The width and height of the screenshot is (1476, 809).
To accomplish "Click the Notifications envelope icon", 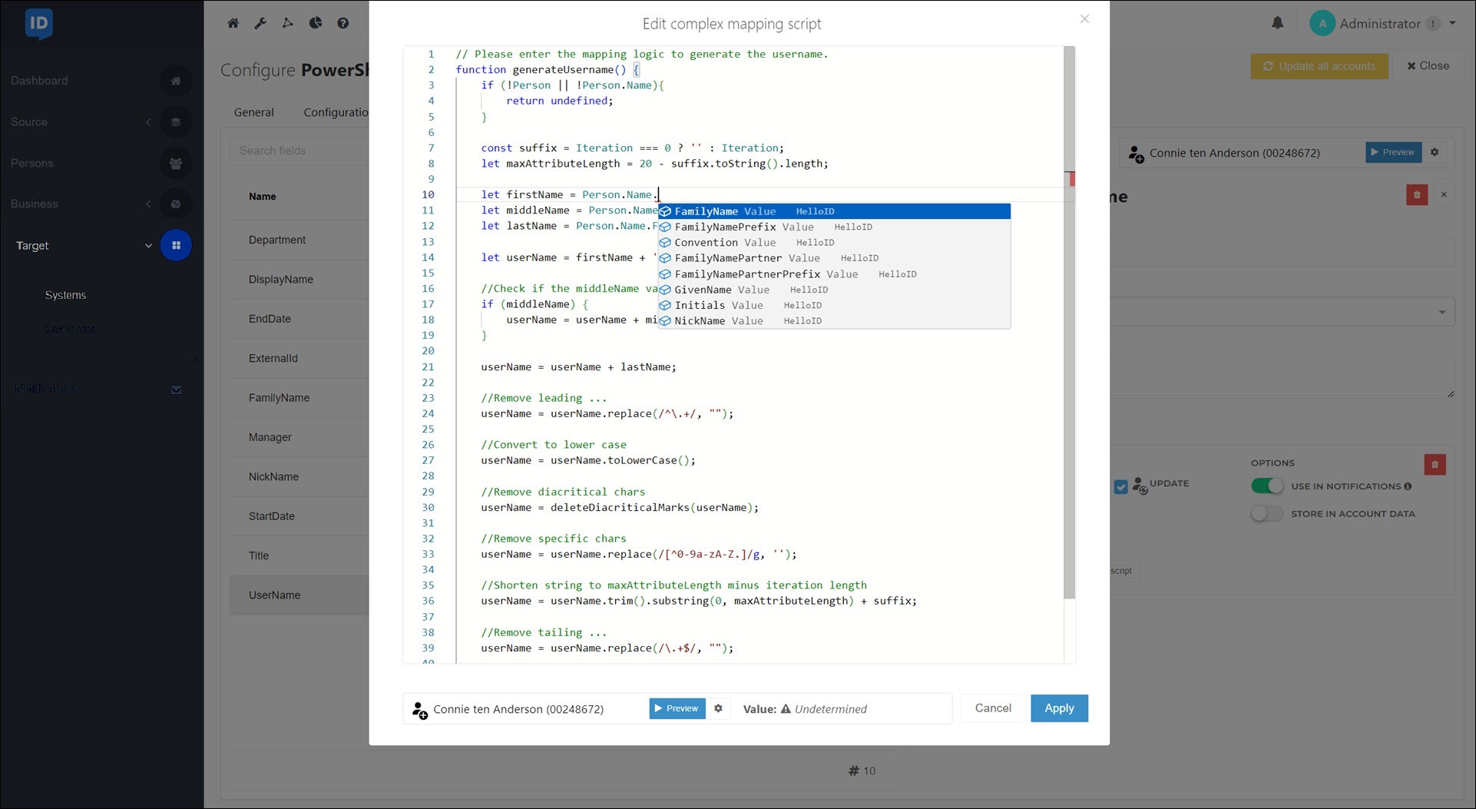I will [x=176, y=390].
